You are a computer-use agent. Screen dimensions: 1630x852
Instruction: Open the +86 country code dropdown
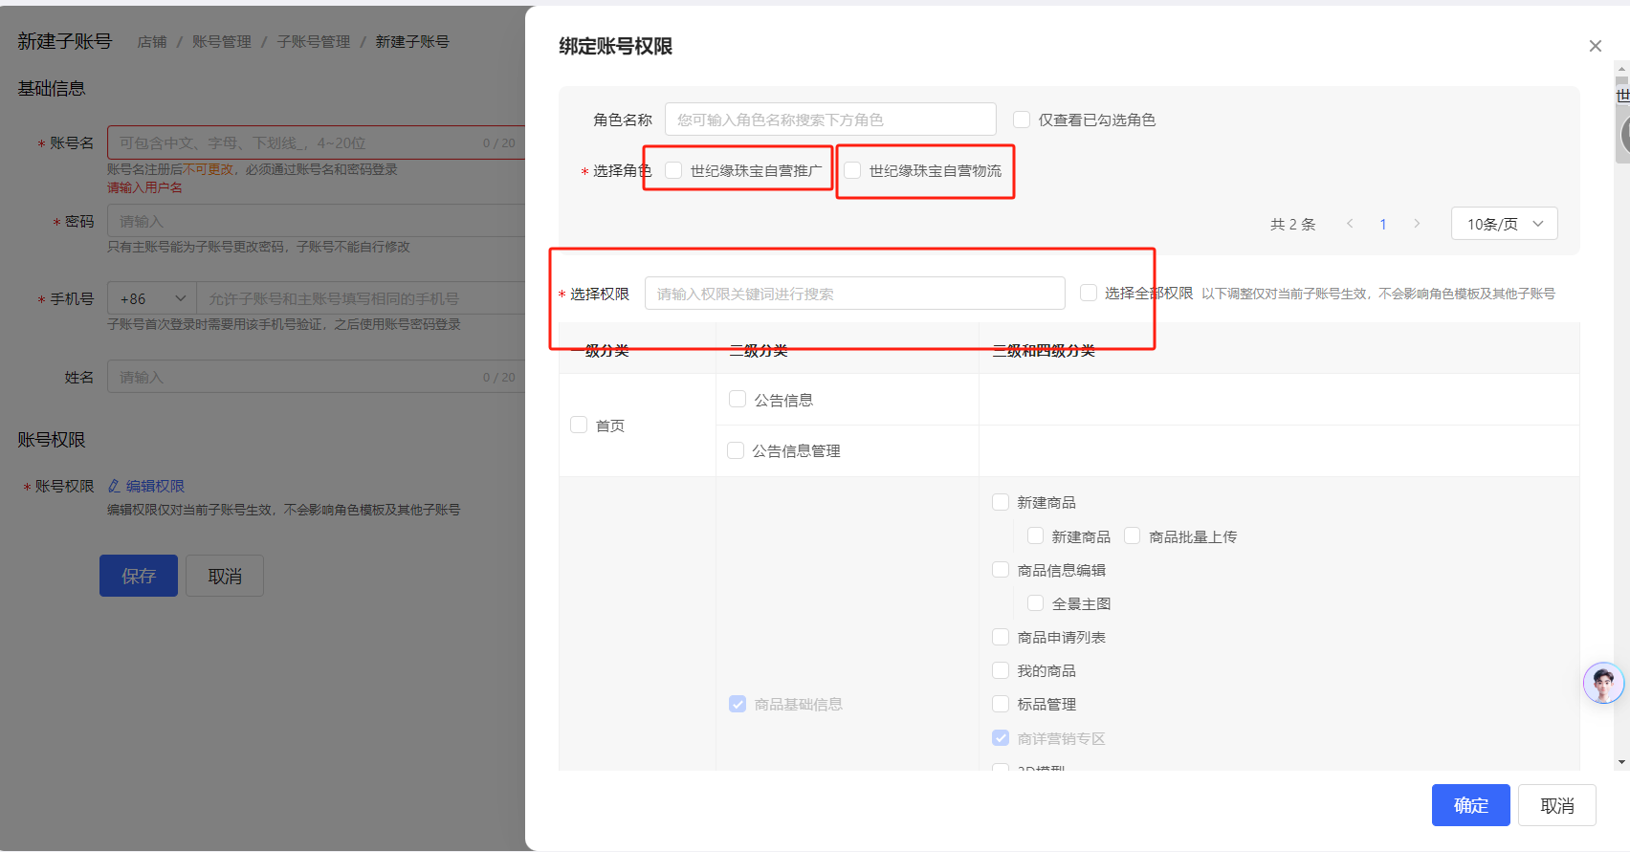[x=152, y=298]
